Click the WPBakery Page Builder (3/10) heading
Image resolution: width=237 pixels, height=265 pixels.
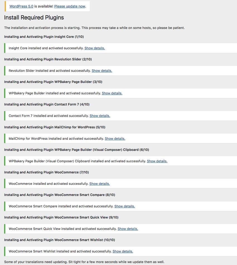pos(53,82)
